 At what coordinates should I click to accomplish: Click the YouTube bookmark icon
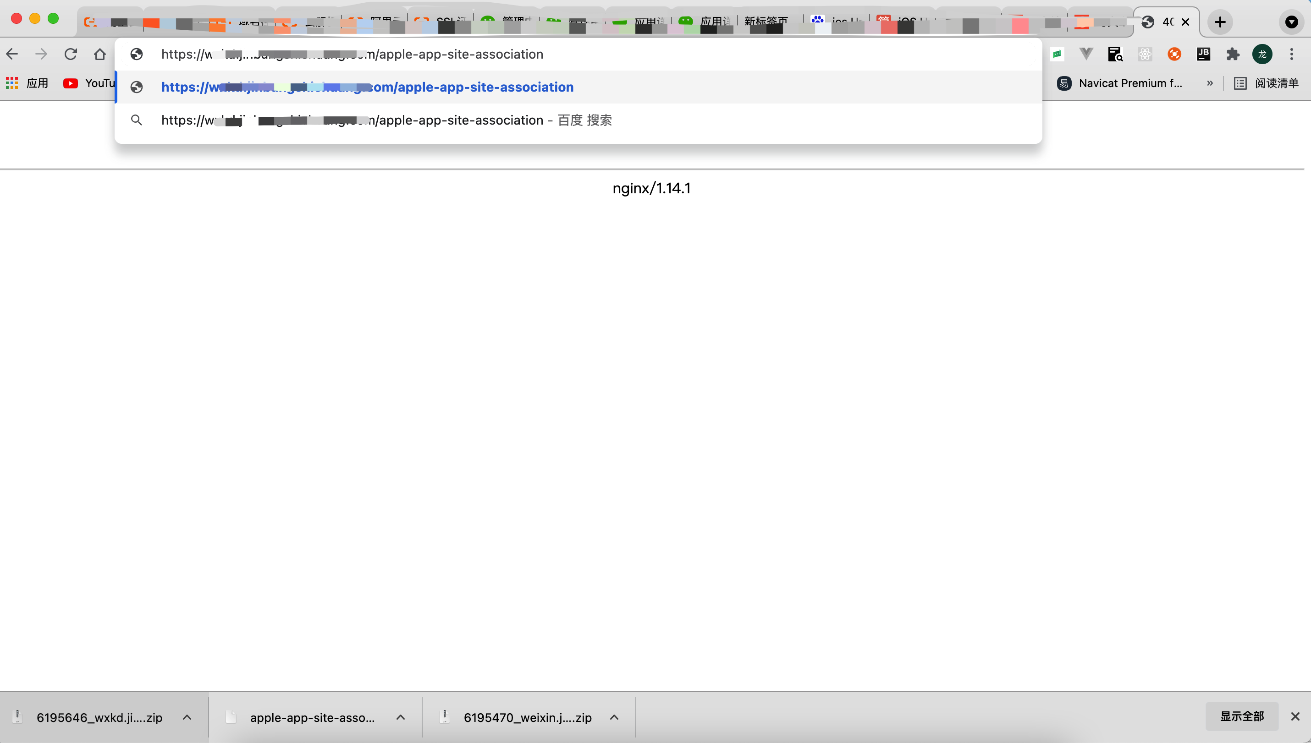coord(71,82)
